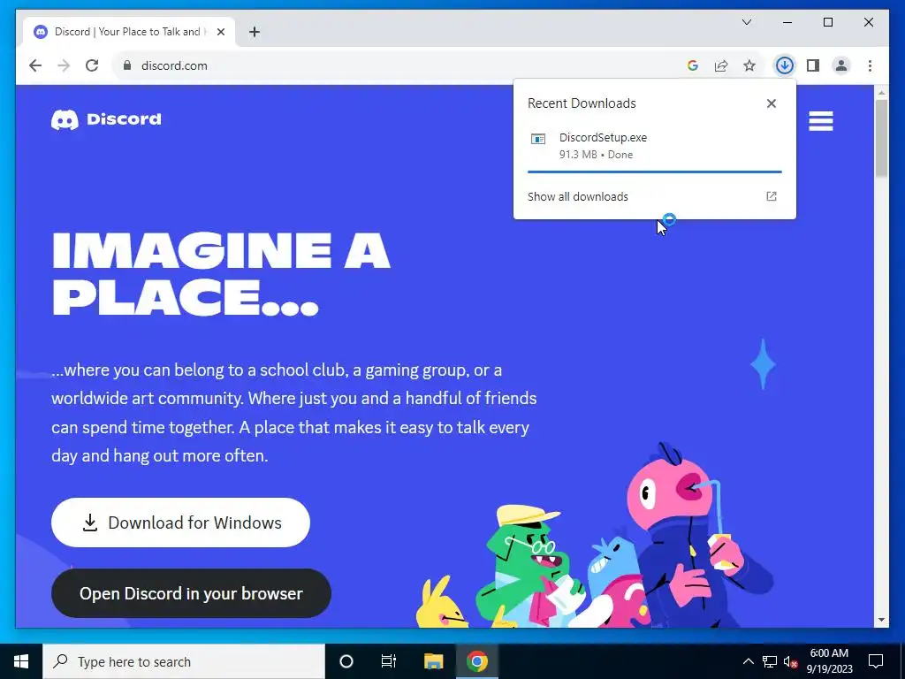Open the Windows Start menu
The width and height of the screenshot is (905, 679).
21,661
